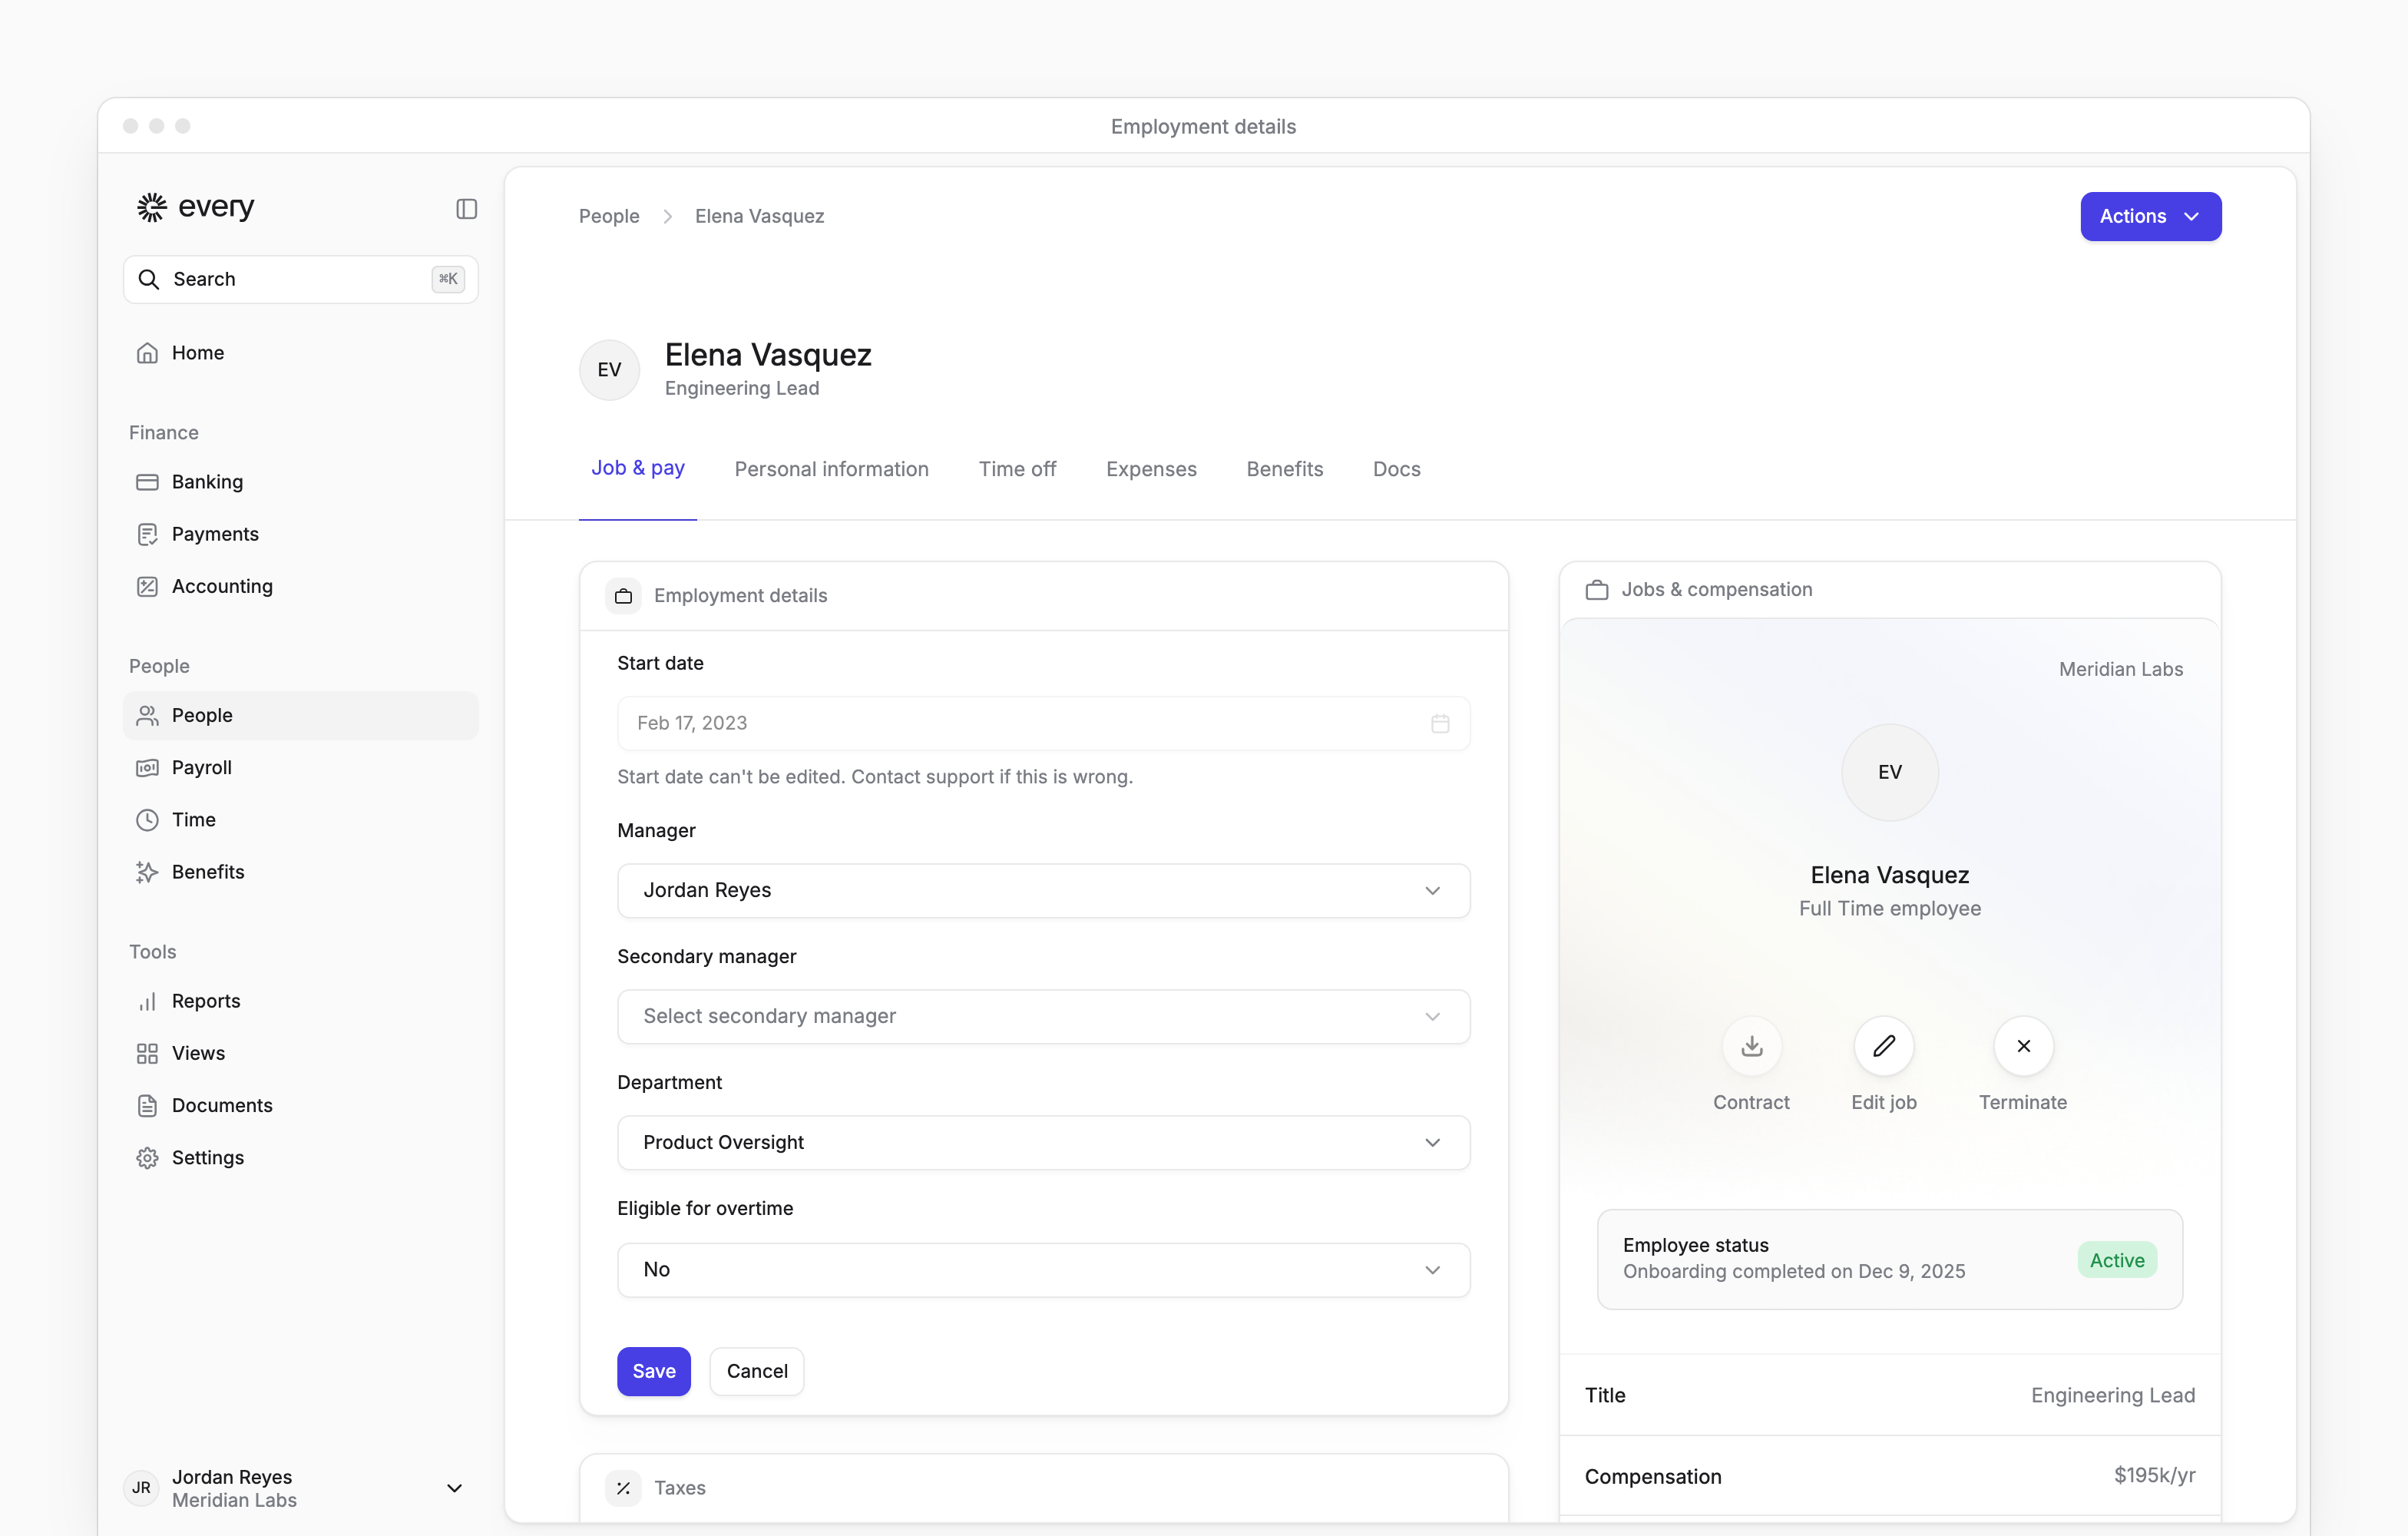Screen dimensions: 2408x1536
Task: Click the every logo
Action: 196,207
